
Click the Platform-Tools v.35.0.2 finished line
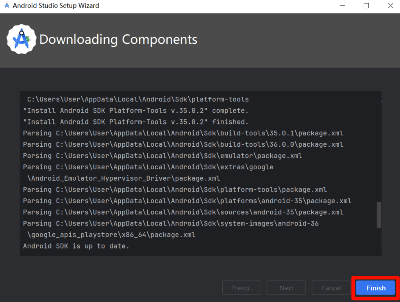136,122
